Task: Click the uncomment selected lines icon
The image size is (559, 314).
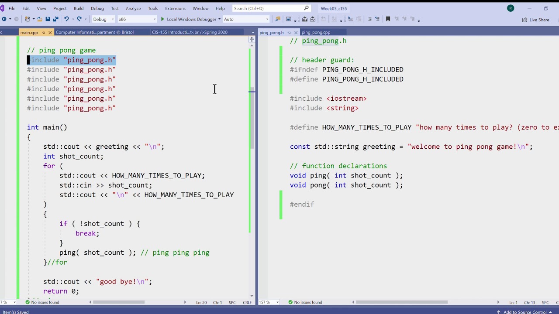Action: [377, 19]
